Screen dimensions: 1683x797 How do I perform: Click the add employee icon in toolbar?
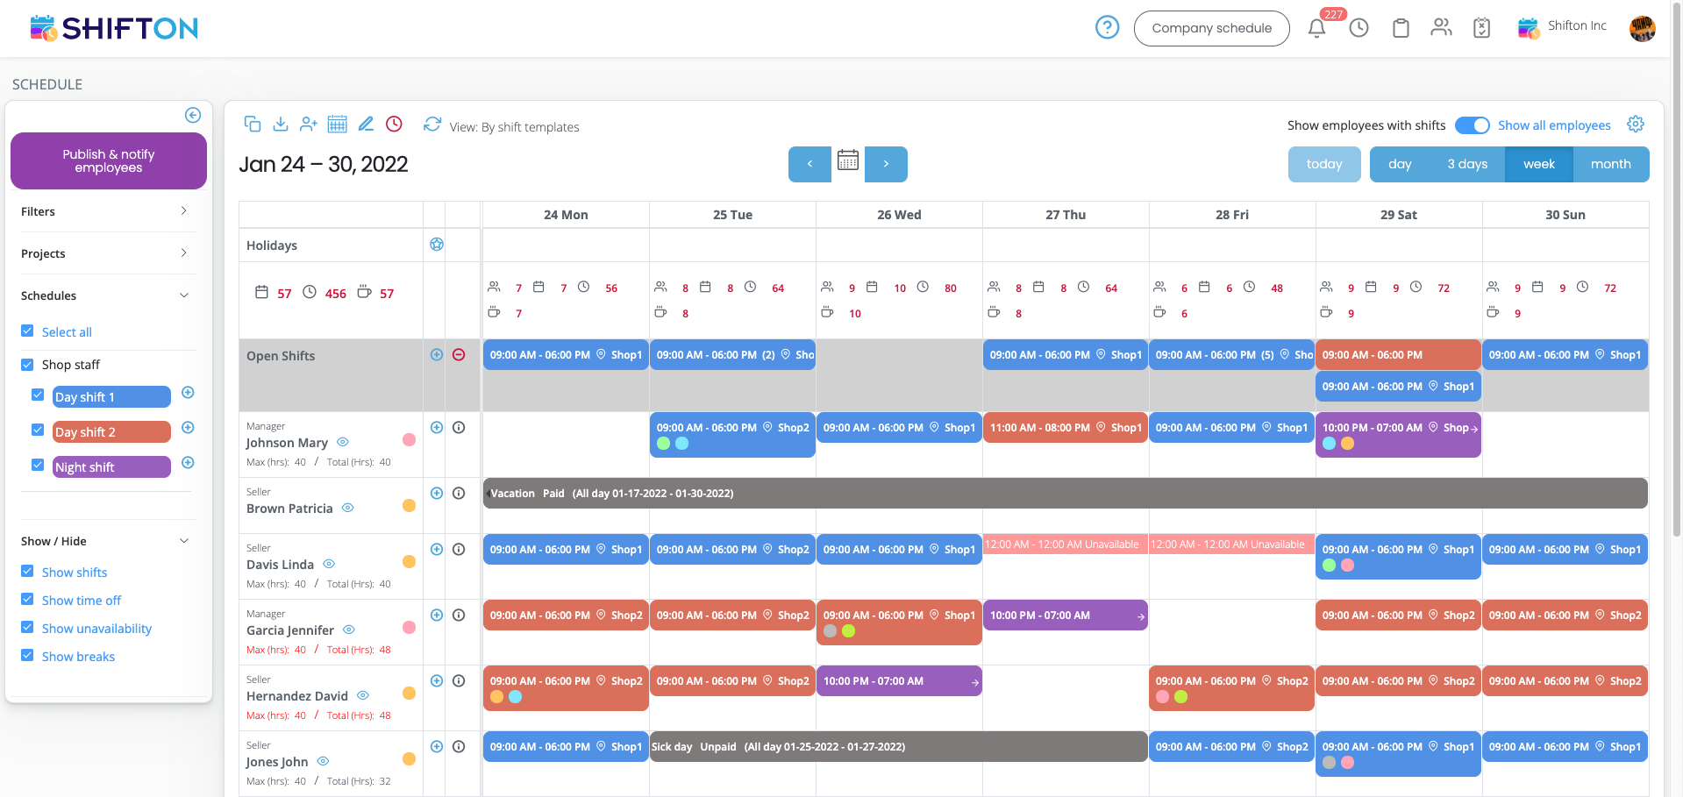coord(308,125)
